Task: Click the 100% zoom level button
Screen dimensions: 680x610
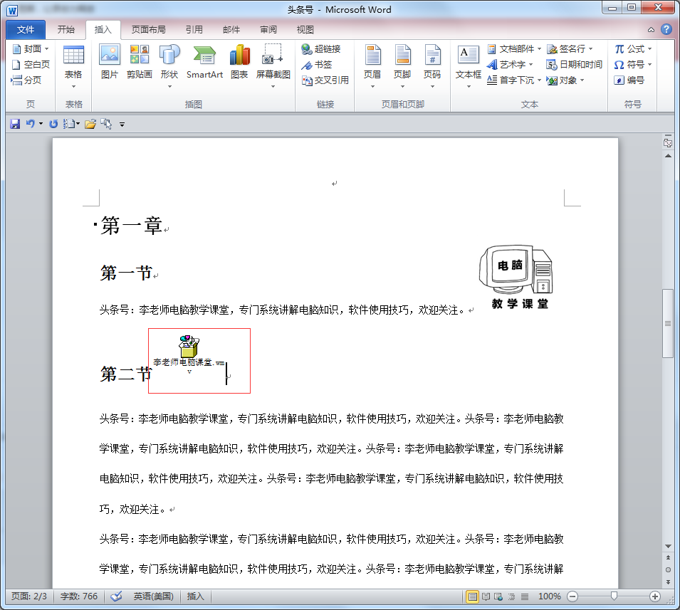Action: coord(550,596)
